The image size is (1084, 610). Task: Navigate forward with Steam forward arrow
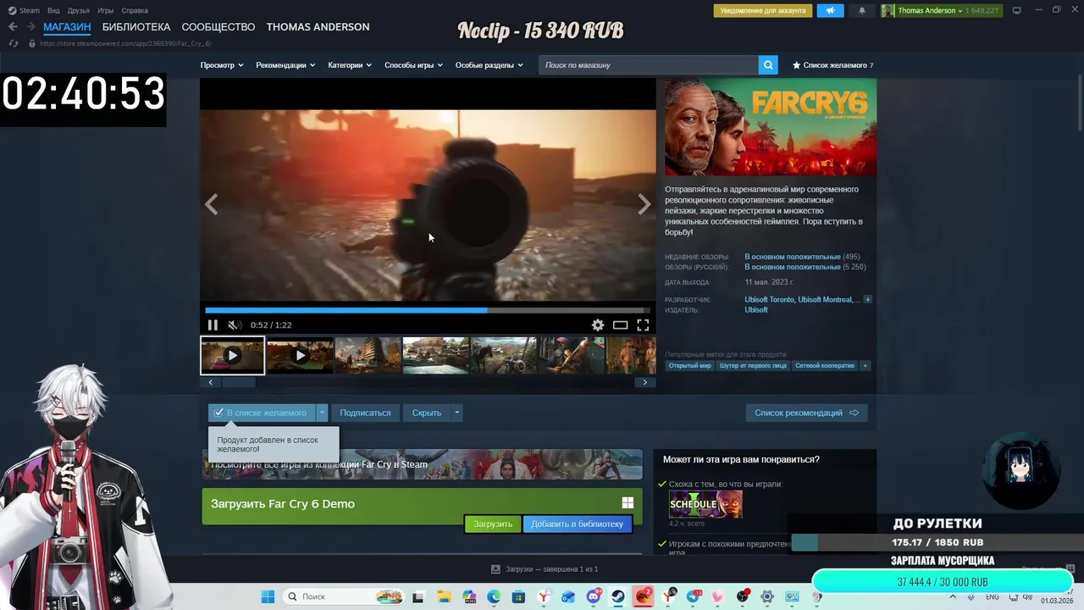(x=30, y=27)
